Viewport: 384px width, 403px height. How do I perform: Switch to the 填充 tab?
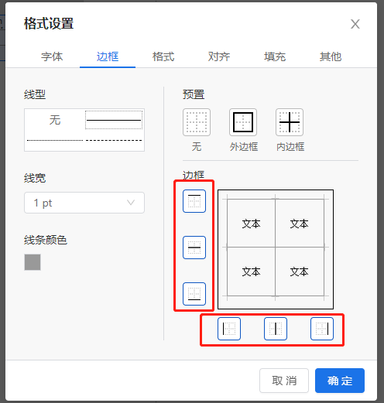275,56
